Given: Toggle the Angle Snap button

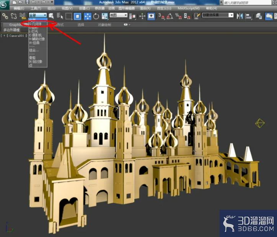Looking at the screenshot, I should click(x=170, y=16).
